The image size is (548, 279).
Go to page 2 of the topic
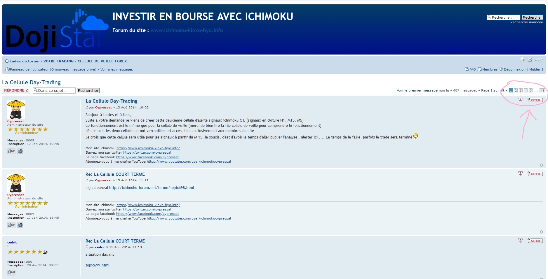pyautogui.click(x=516, y=90)
